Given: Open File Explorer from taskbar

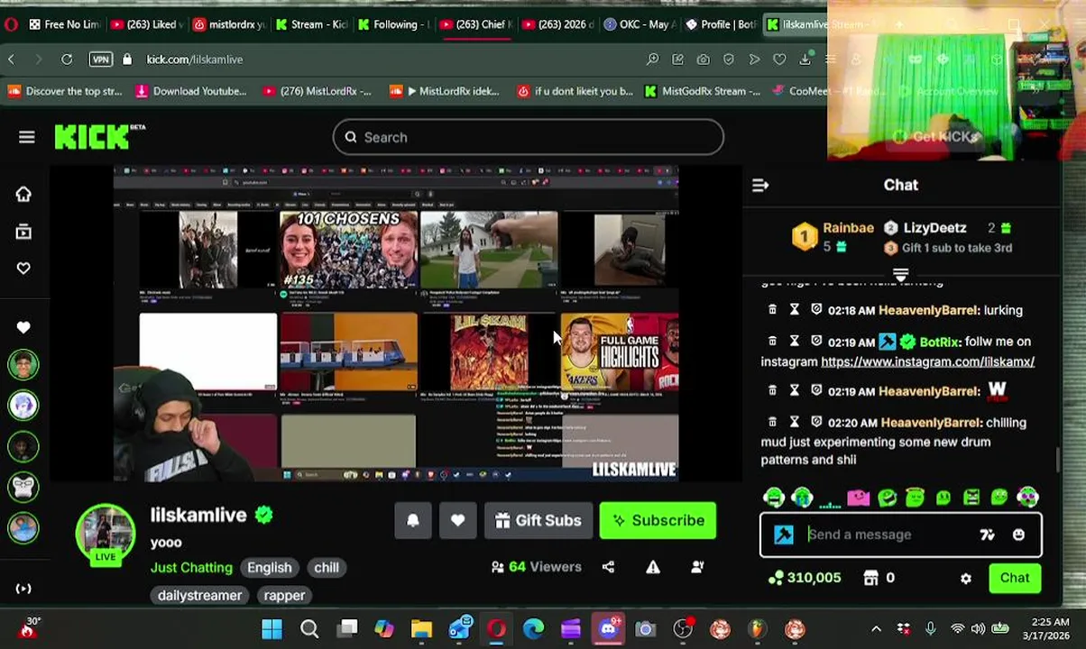Looking at the screenshot, I should [x=421, y=629].
